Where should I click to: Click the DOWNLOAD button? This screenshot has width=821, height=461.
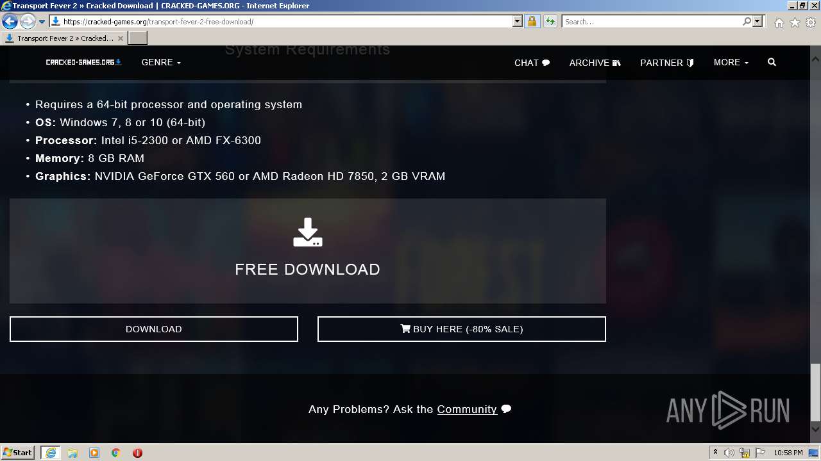154,329
